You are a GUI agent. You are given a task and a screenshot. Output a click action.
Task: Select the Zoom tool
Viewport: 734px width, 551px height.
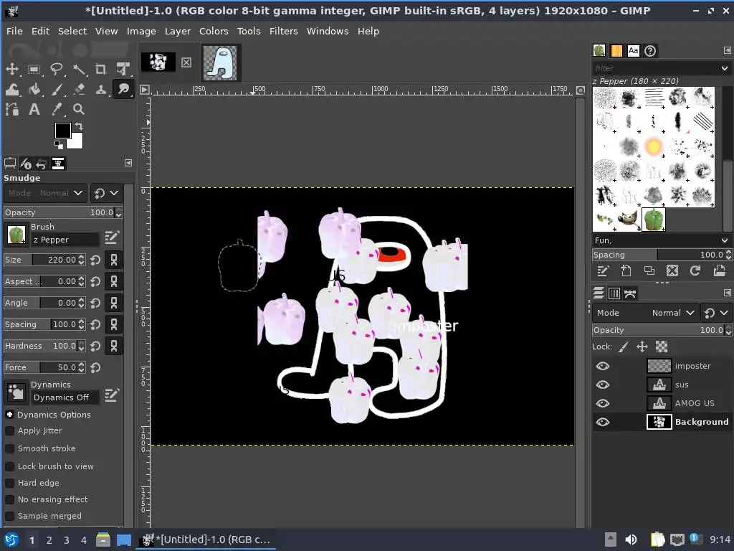coord(79,109)
